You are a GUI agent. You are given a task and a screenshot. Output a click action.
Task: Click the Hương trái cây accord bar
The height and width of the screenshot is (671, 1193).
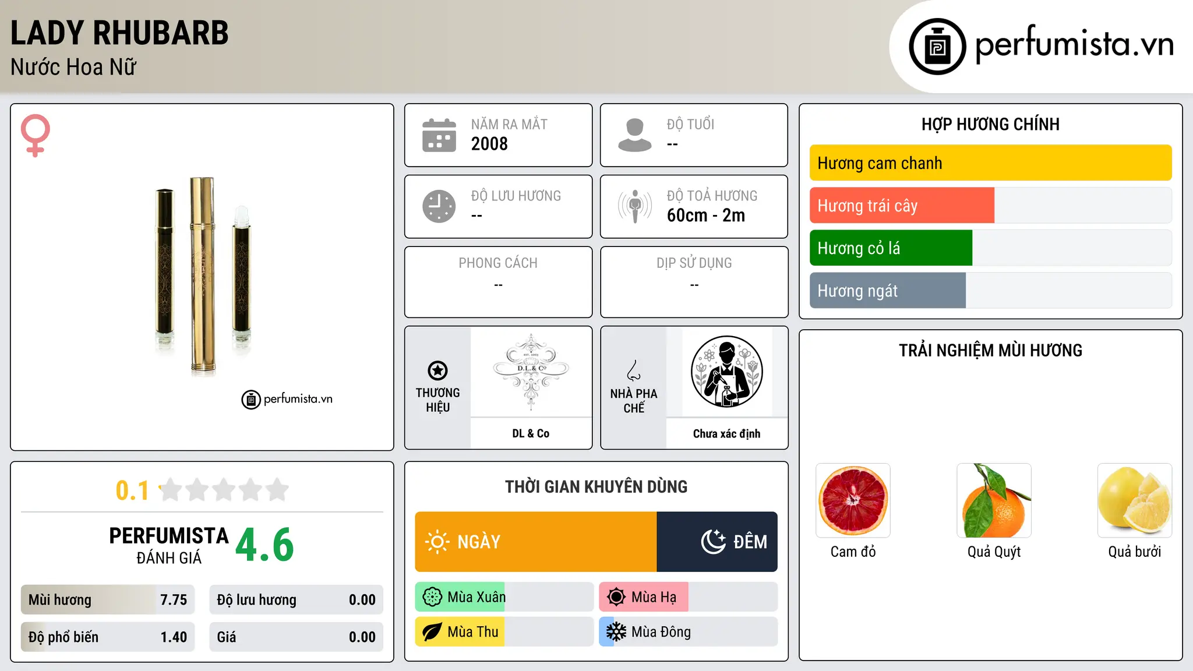[x=991, y=206]
